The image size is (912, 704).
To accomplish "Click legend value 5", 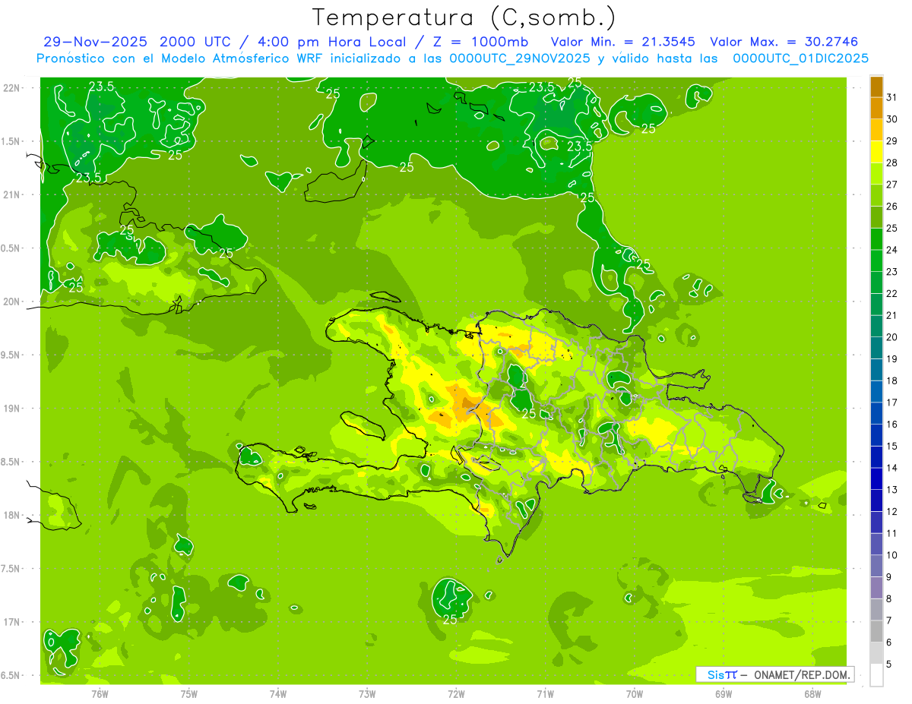I will (x=890, y=665).
